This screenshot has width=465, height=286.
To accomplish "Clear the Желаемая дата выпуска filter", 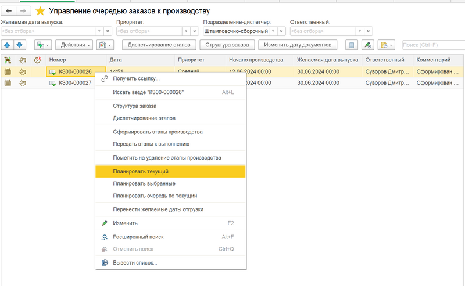I will tap(108, 31).
